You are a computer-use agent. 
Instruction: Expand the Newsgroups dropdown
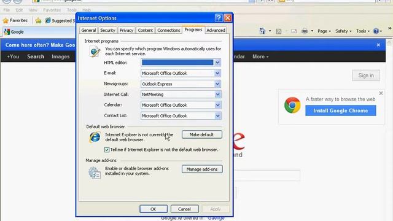(x=217, y=84)
